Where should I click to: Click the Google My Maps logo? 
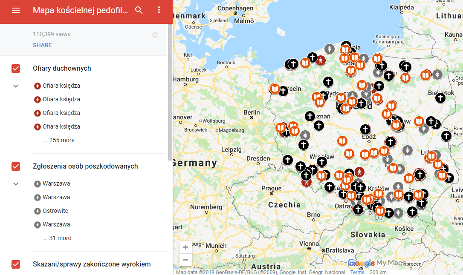377,263
